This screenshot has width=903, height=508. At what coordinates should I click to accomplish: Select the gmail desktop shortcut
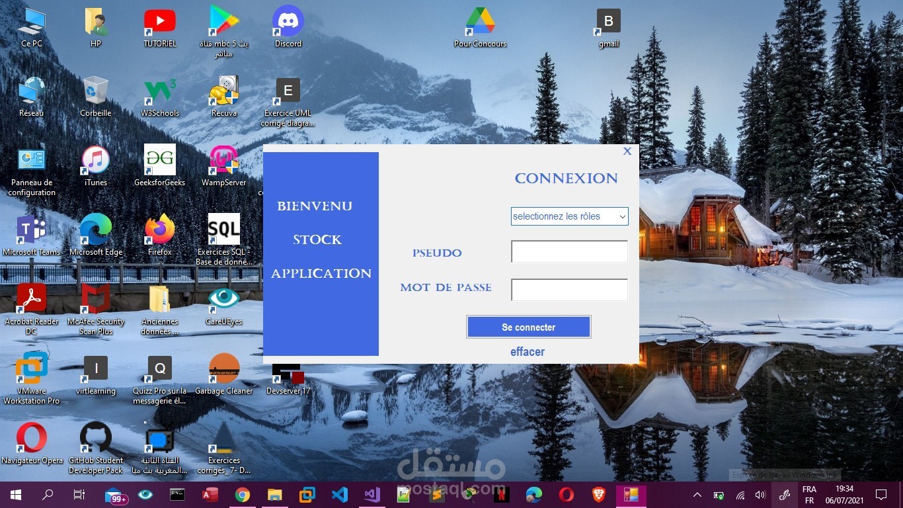coord(609,28)
